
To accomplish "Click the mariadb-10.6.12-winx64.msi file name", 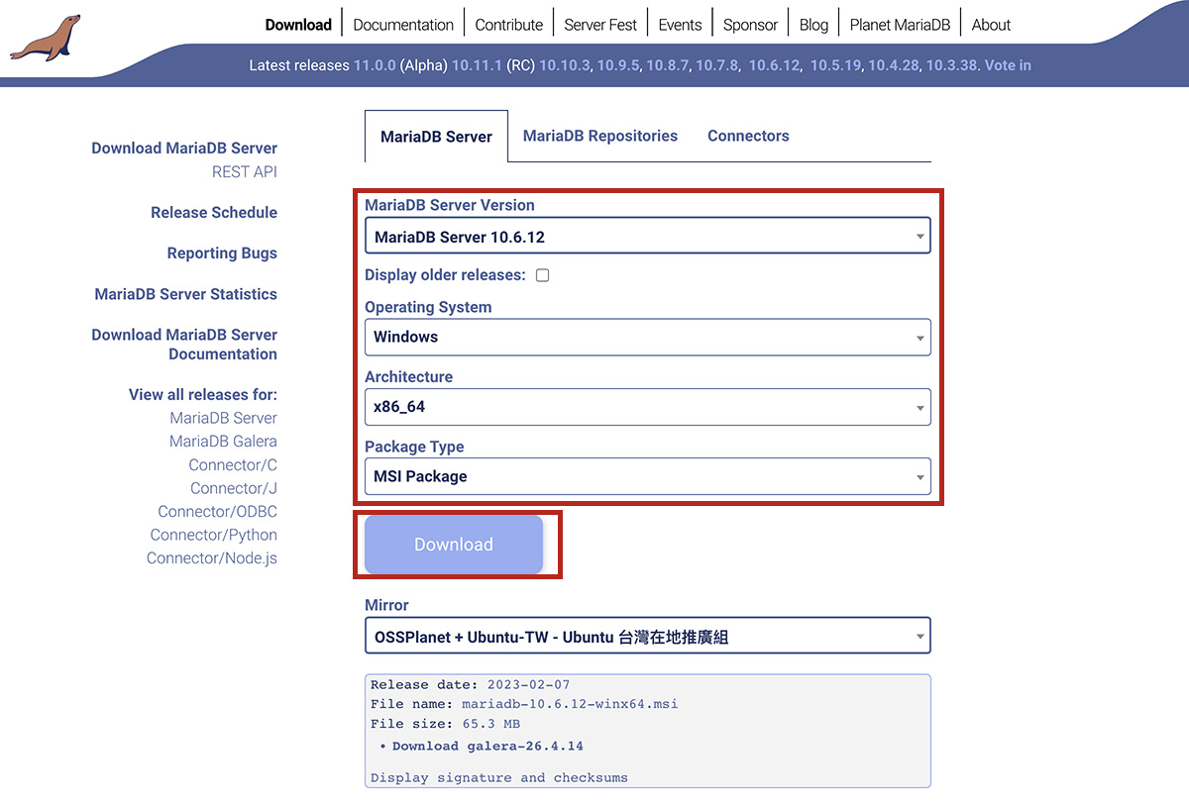I will 570,704.
